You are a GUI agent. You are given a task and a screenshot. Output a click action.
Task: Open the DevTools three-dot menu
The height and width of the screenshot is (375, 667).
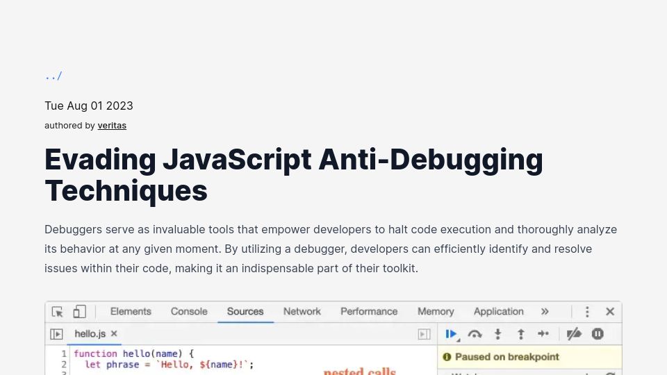pos(587,312)
